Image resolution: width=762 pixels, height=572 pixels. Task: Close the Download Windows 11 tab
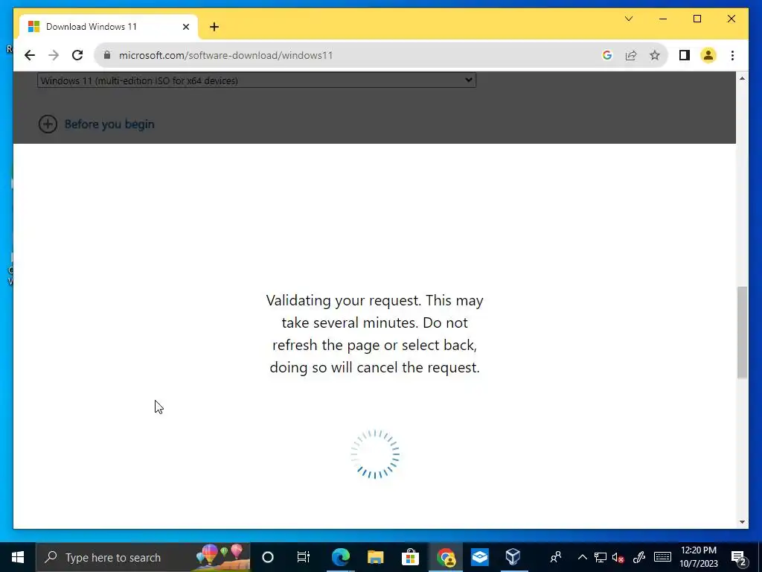pos(185,27)
